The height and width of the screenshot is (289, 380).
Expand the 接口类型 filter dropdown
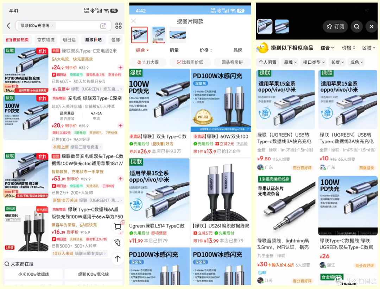click(314, 62)
